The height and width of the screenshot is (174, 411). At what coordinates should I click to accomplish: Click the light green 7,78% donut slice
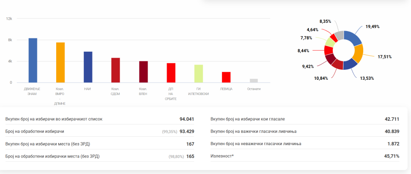[330, 42]
